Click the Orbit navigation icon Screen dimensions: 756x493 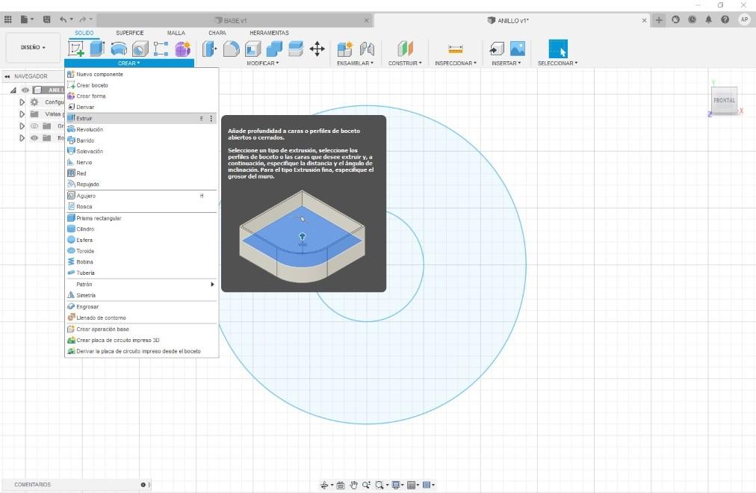click(x=324, y=485)
